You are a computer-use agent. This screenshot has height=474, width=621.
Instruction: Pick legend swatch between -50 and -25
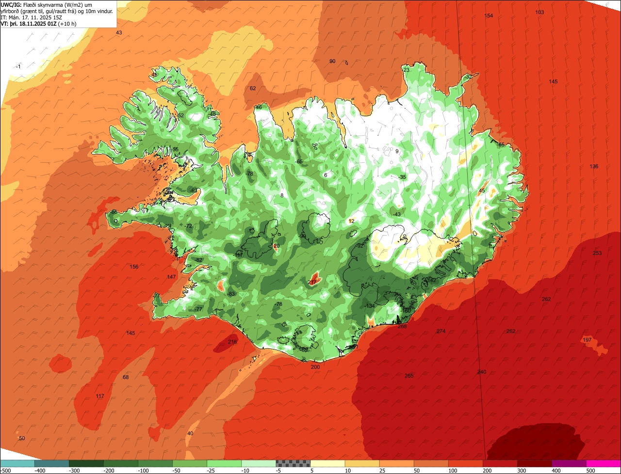pyautogui.click(x=190, y=463)
